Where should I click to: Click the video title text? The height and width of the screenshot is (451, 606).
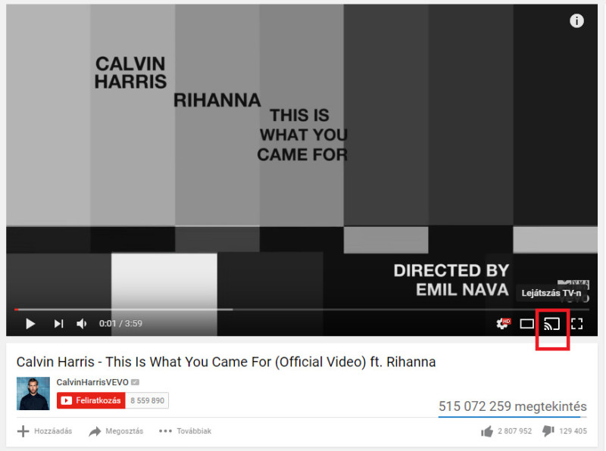pos(226,362)
